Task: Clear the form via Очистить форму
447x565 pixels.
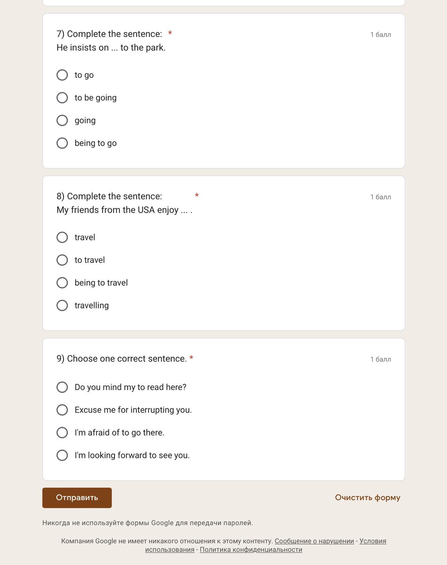Action: [367, 498]
